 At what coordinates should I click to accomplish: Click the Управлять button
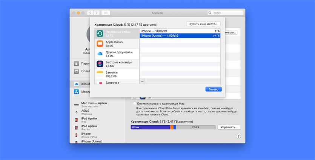pyautogui.click(x=229, y=128)
